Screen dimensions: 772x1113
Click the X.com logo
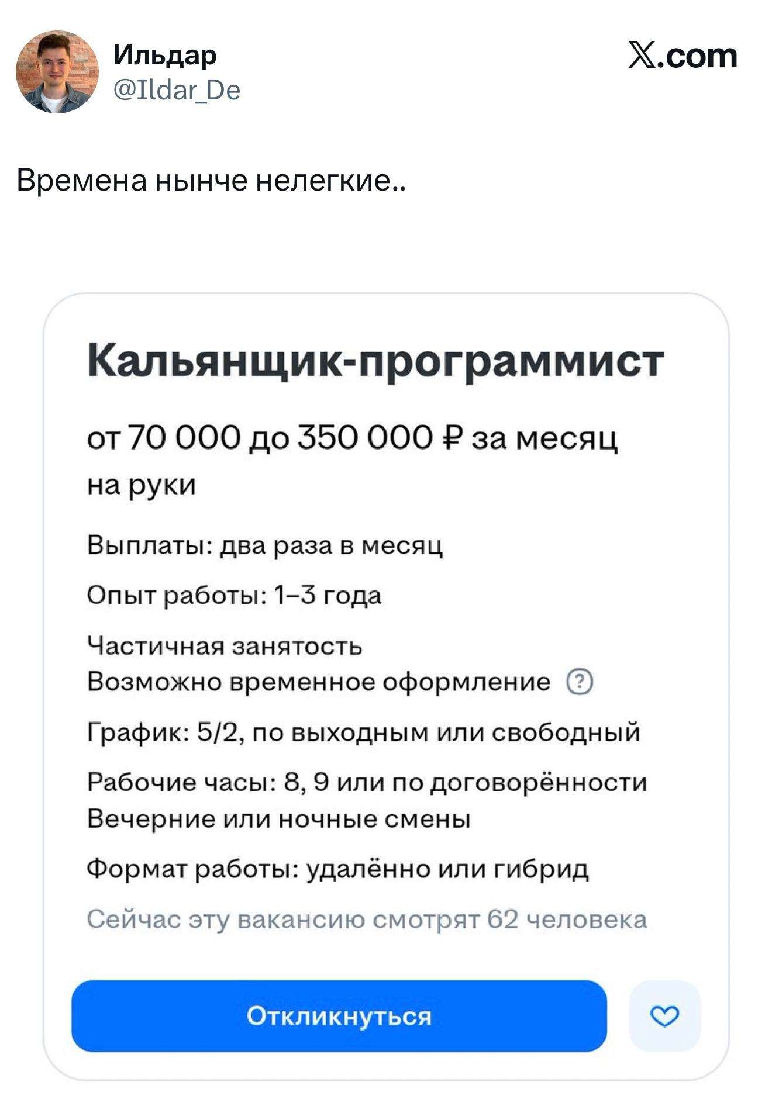click(683, 57)
